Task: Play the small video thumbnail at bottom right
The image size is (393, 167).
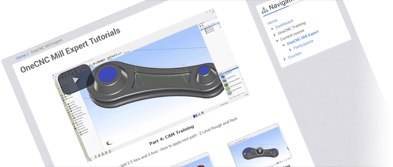Action: coord(260,151)
